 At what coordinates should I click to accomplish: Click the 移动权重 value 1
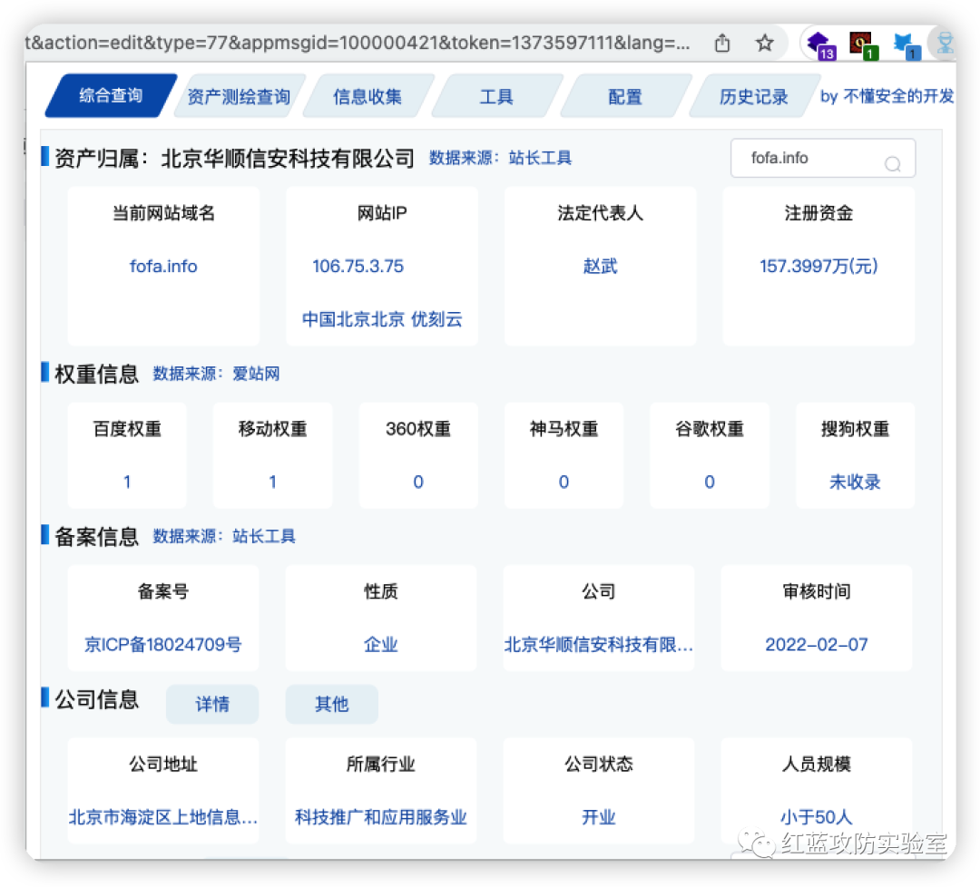(272, 482)
